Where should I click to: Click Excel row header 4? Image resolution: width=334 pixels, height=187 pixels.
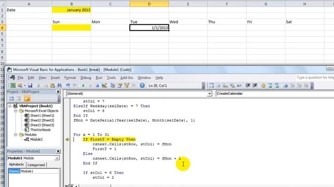[3, 28]
